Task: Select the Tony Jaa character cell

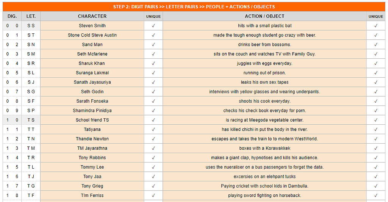Action: click(92, 177)
